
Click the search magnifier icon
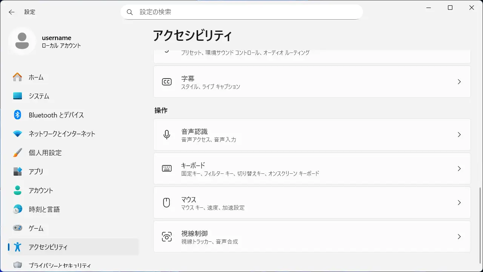click(130, 12)
